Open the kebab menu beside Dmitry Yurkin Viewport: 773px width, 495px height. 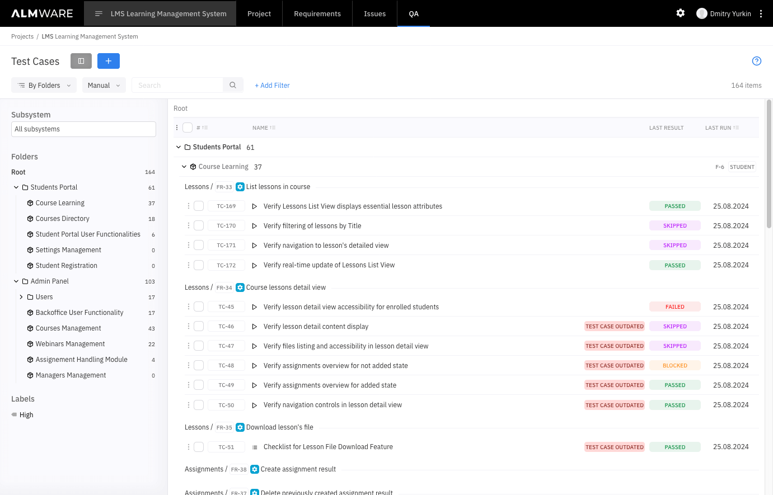[761, 13]
